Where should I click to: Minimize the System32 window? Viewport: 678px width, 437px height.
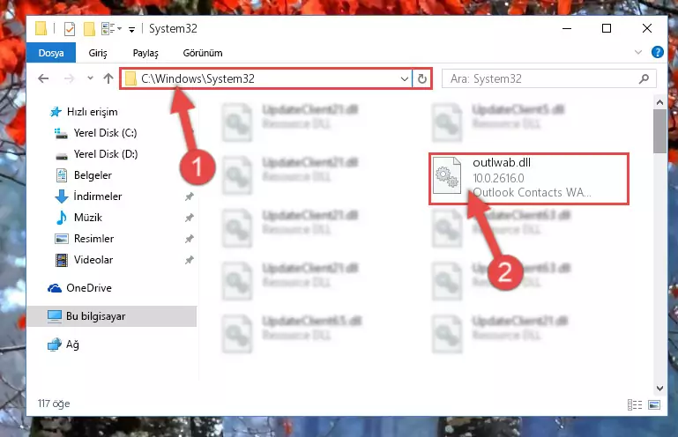567,28
